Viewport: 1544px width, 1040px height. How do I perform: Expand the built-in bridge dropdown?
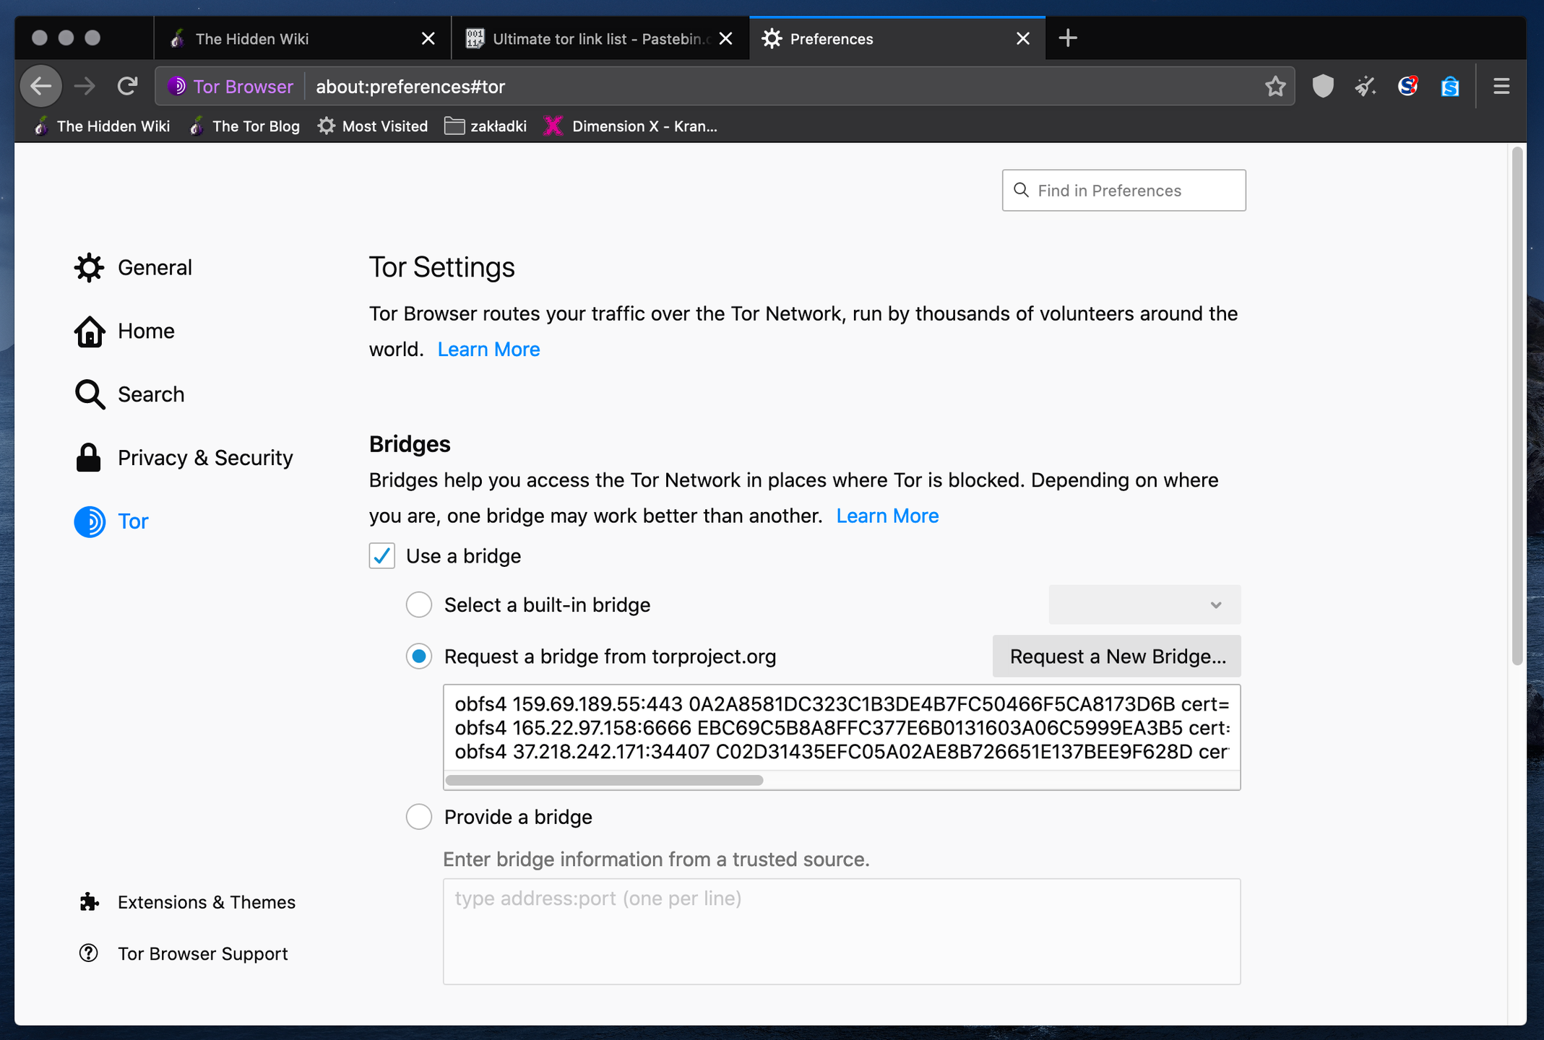click(1144, 604)
